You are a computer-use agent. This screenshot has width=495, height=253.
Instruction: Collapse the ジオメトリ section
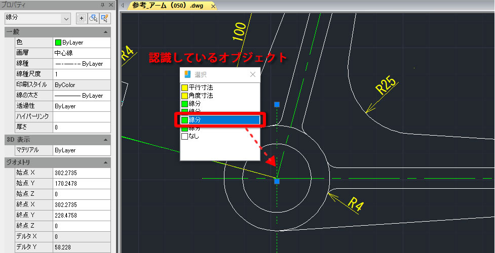pos(105,163)
